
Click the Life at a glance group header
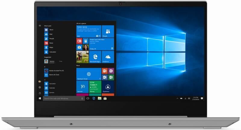81,23
